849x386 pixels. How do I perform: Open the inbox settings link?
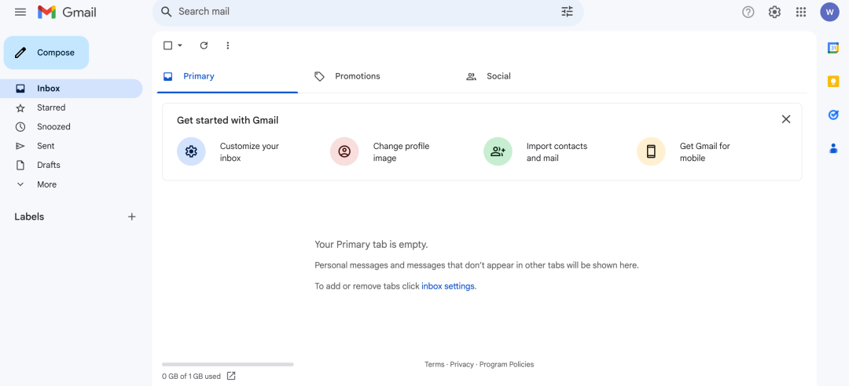point(448,286)
